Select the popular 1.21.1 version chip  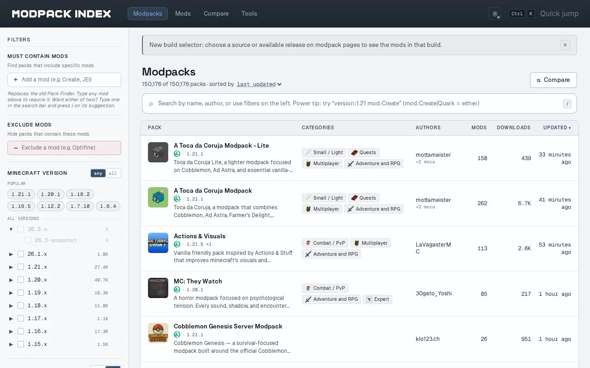(x=21, y=194)
